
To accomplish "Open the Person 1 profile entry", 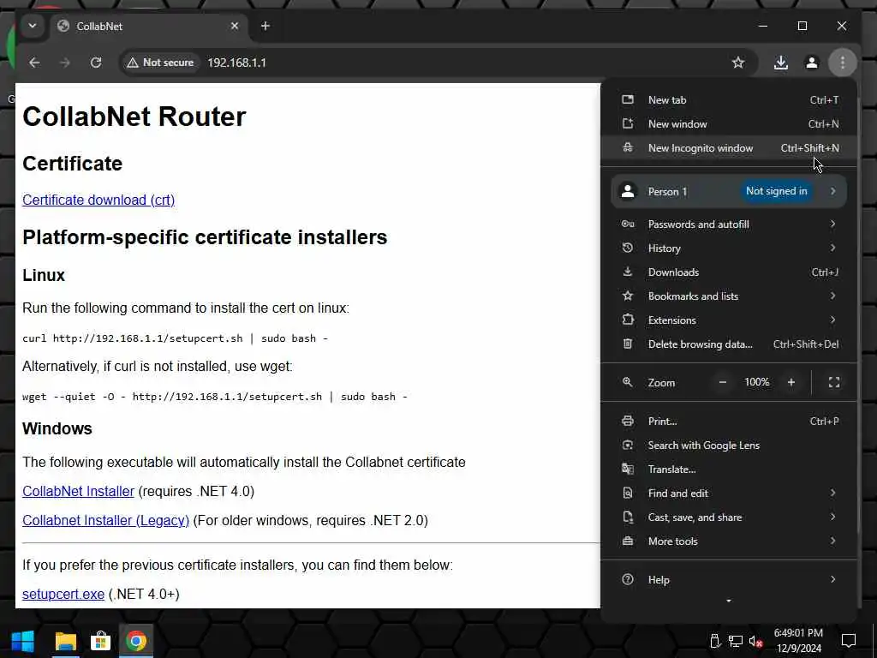I will point(729,191).
